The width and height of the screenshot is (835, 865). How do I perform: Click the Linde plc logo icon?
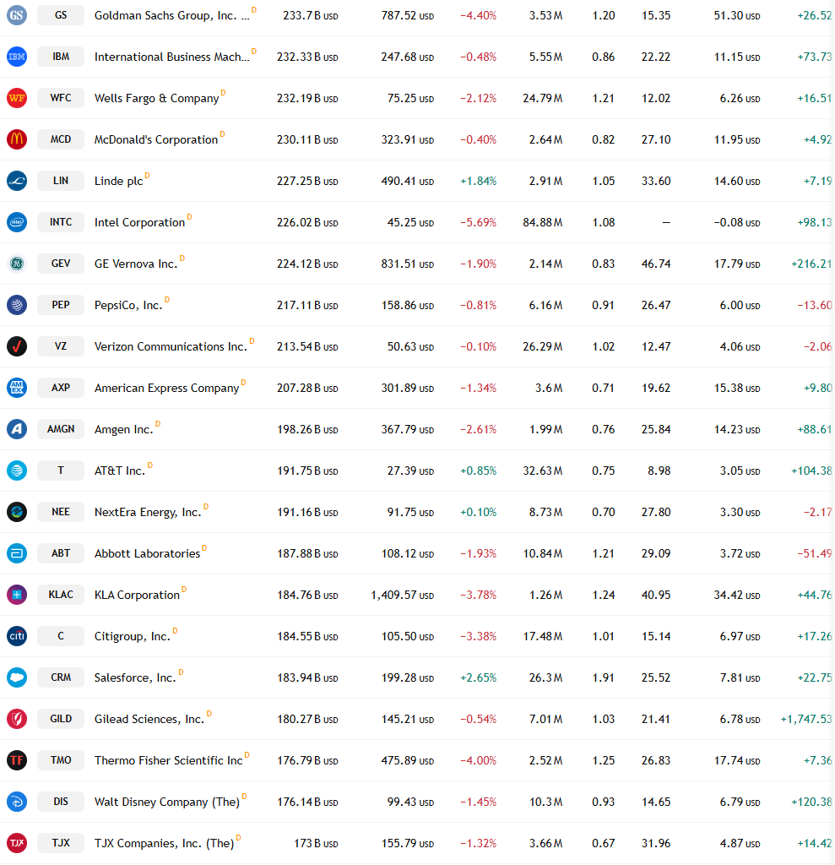(x=17, y=181)
